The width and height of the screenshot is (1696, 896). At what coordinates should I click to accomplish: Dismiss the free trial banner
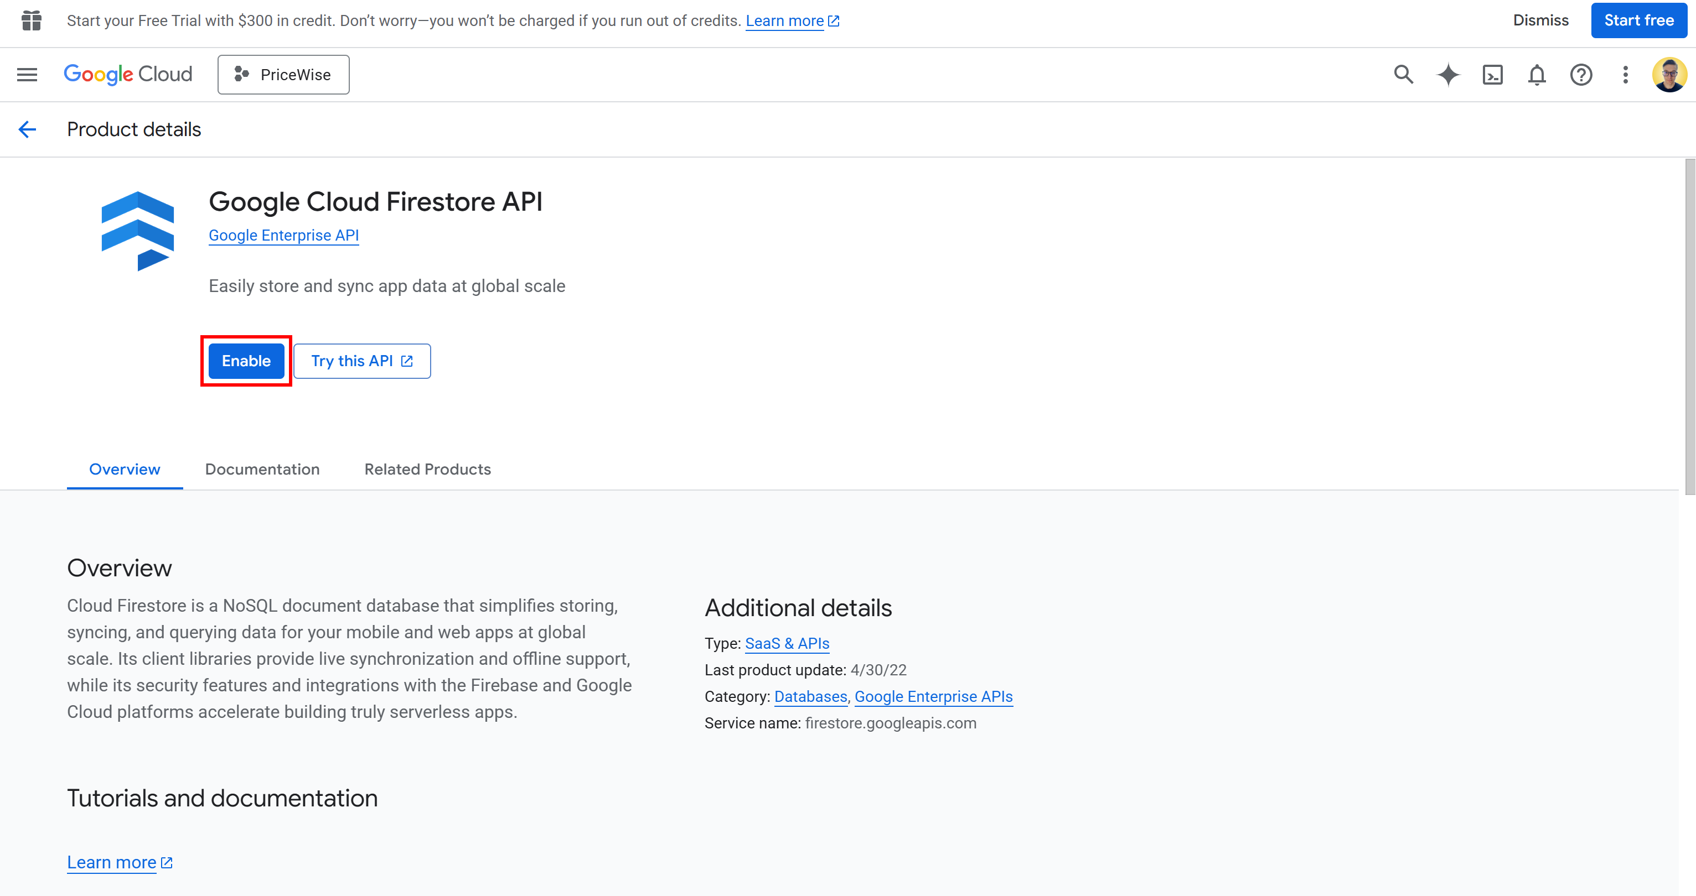click(1540, 20)
